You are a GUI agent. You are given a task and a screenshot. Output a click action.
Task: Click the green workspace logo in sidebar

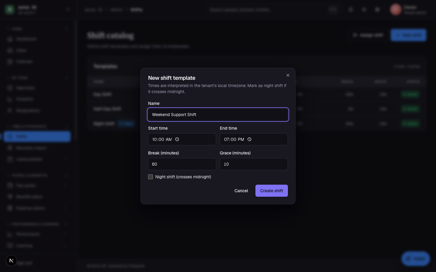click(x=10, y=10)
